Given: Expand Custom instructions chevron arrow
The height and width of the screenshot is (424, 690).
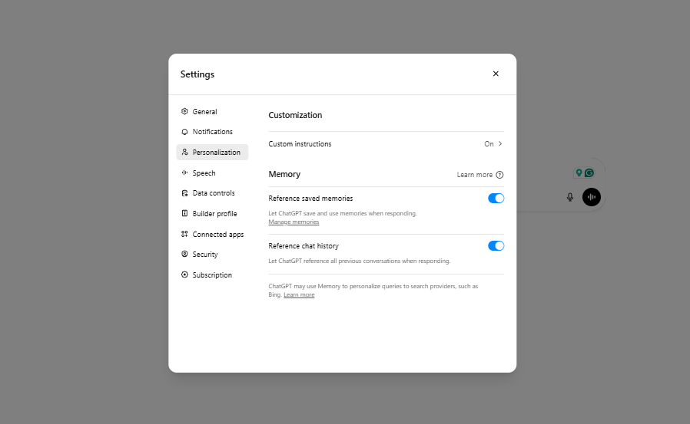Looking at the screenshot, I should [500, 144].
